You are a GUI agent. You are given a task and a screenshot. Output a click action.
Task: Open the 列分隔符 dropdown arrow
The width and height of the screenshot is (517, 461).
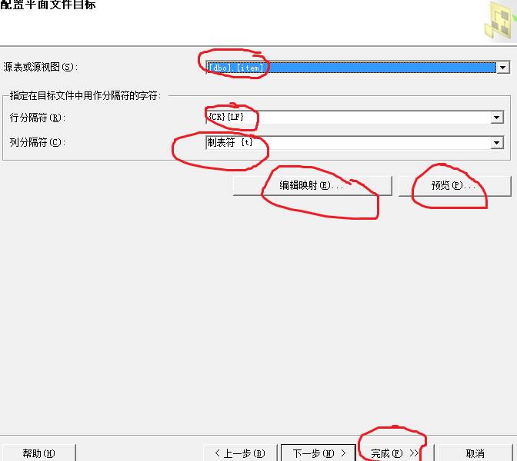tap(497, 143)
